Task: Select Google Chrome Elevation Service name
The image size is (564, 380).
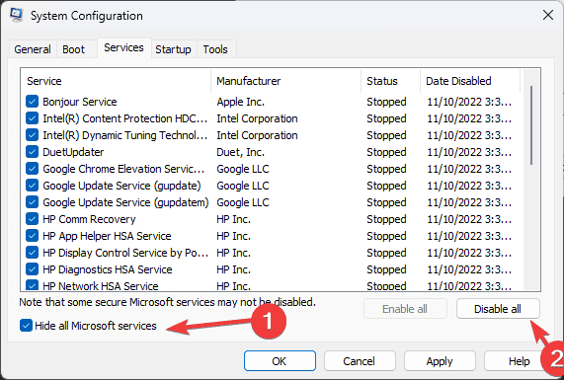Action: click(x=123, y=169)
